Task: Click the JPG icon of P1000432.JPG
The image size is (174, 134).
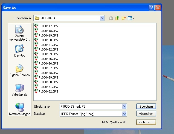Action: [36, 91]
